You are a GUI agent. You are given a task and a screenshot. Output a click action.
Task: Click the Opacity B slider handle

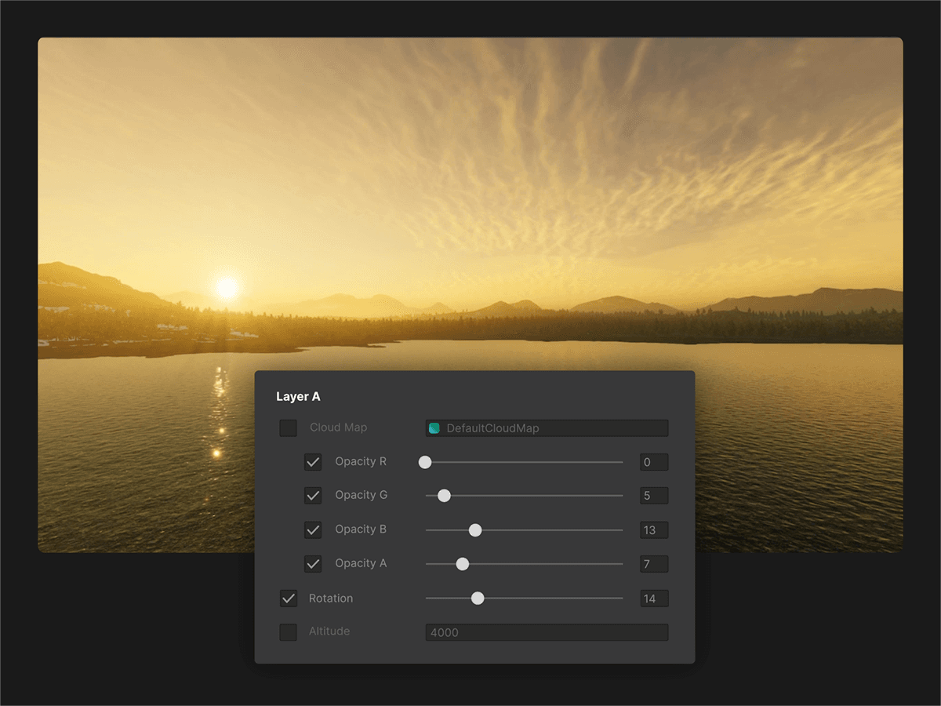tap(475, 529)
